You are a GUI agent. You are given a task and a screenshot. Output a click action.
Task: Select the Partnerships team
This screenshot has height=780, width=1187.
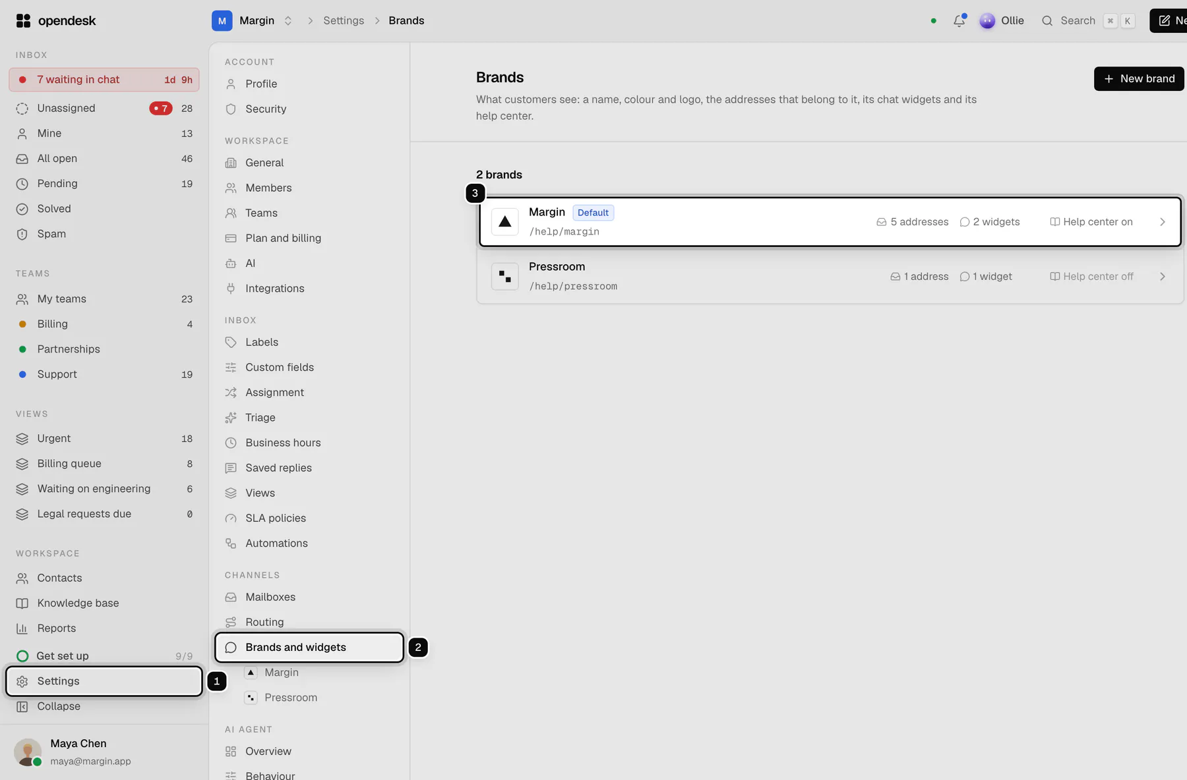pyautogui.click(x=104, y=349)
